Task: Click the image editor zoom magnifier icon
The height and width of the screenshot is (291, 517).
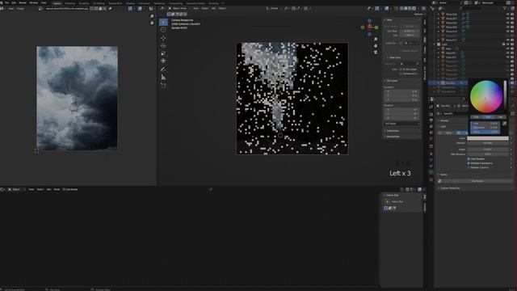Action: [x=152, y=16]
